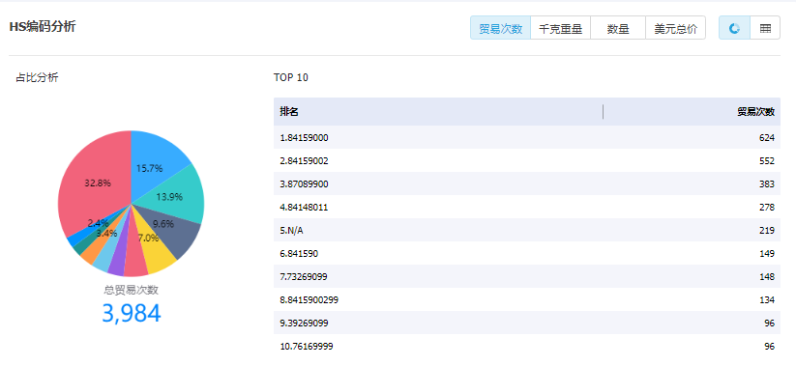The height and width of the screenshot is (366, 796).
Task: Click the column divider after 排名
Action: click(604, 111)
